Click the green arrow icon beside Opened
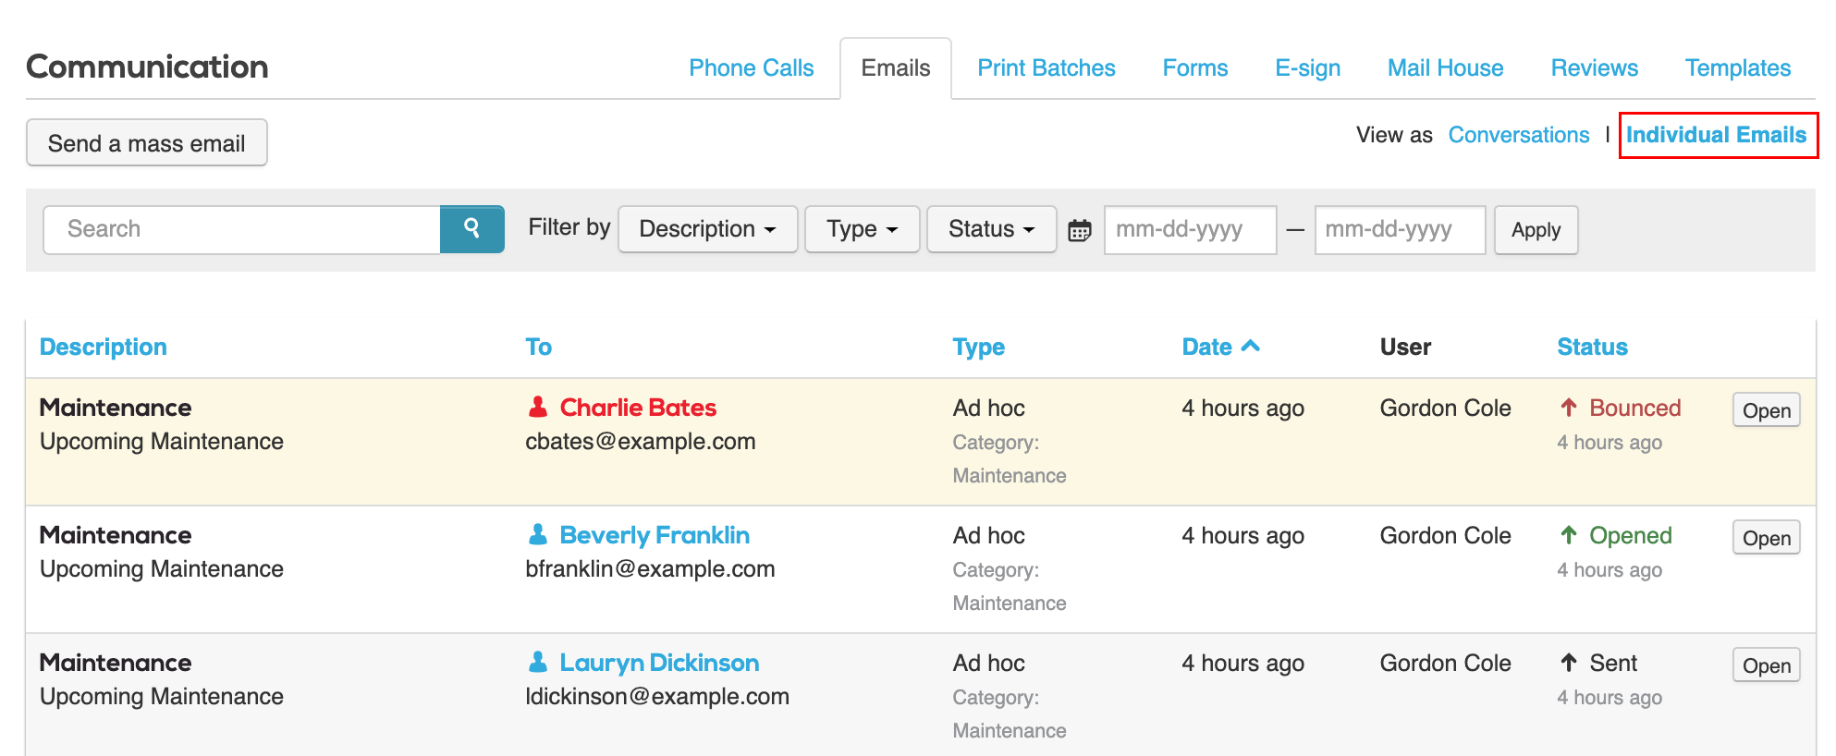The image size is (1836, 756). pos(1569,534)
